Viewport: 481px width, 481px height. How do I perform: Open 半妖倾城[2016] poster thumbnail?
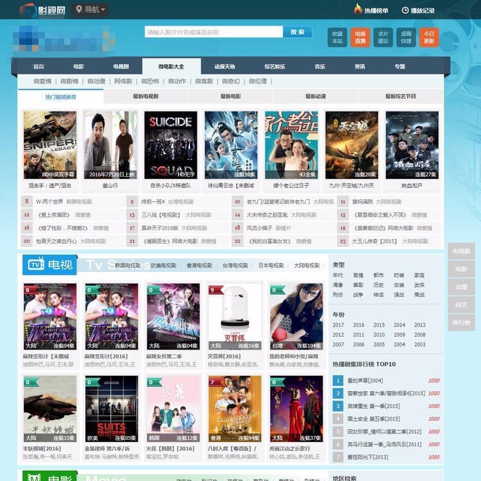[50, 409]
